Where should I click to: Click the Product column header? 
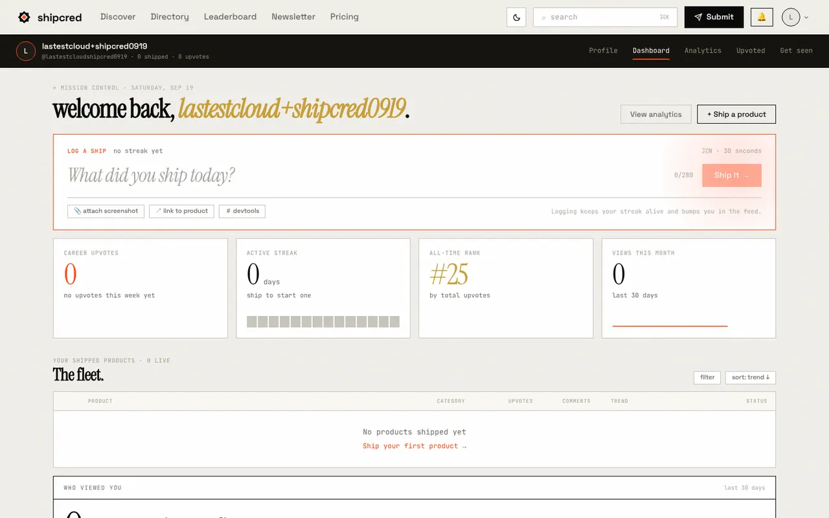pos(100,401)
